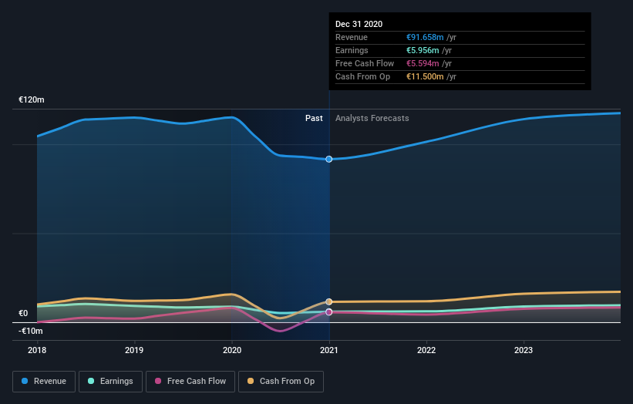Click the €91.658m revenue value in tooltip
This screenshot has height=404, width=633.
(425, 37)
